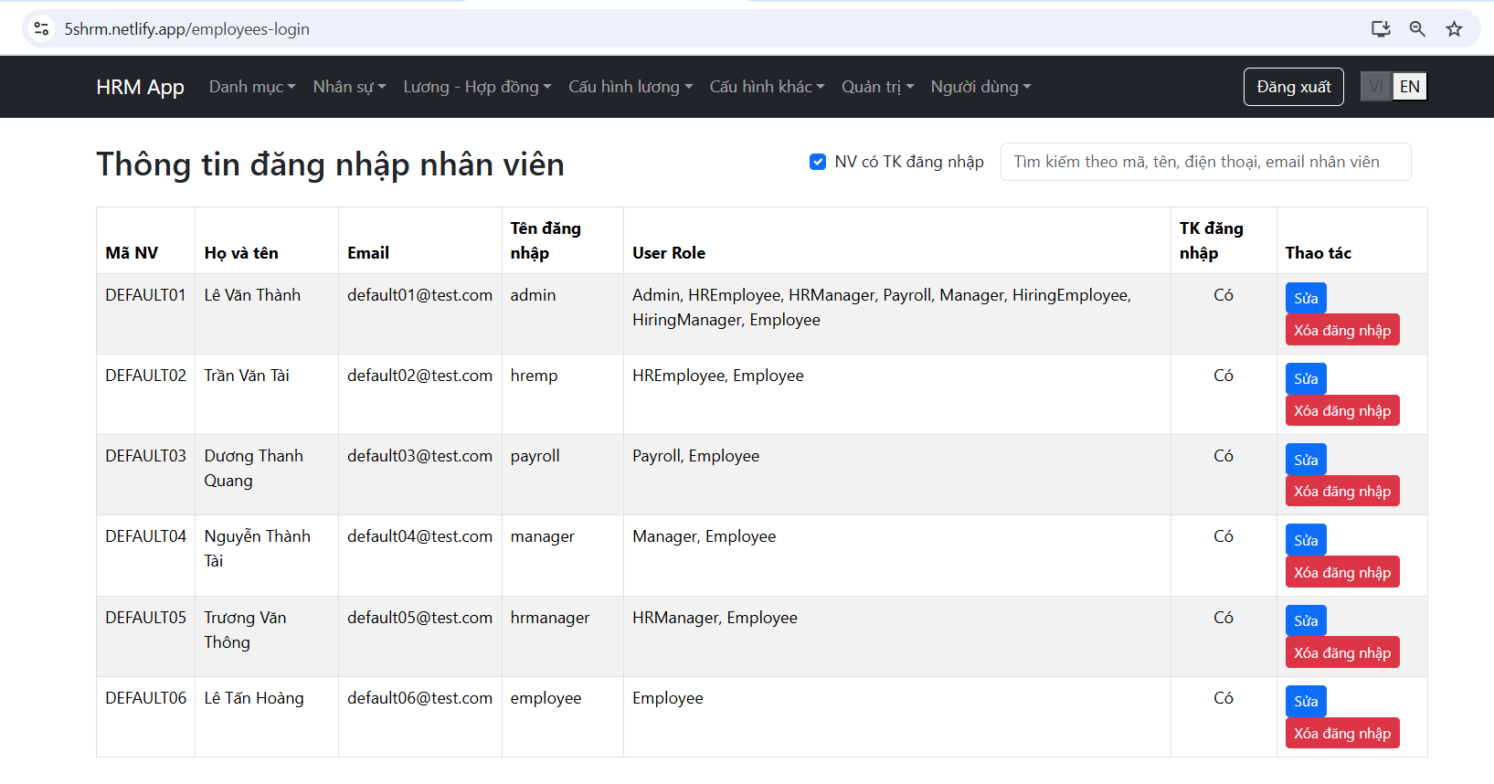This screenshot has height=784, width=1494.
Task: Open Cấu hình lương dropdown
Action: [630, 87]
